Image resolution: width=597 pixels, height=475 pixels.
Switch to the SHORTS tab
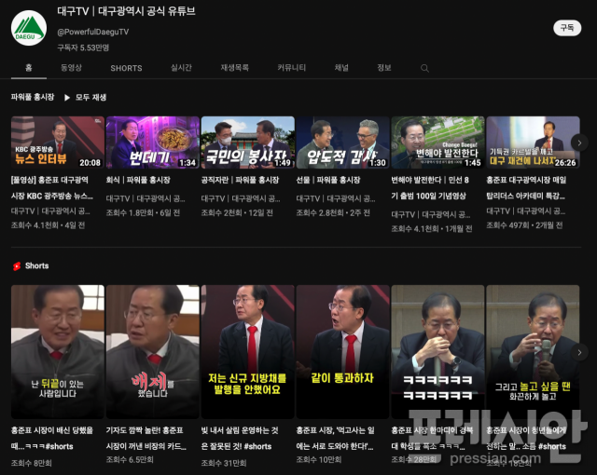point(126,68)
